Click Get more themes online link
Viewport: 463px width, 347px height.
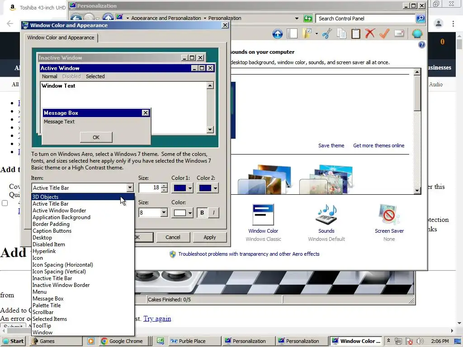coord(378,145)
